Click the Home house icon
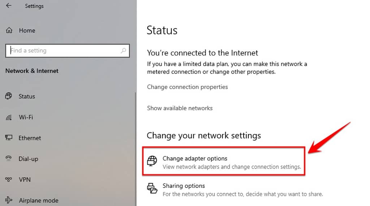This screenshot has width=370, height=206. pos(9,30)
